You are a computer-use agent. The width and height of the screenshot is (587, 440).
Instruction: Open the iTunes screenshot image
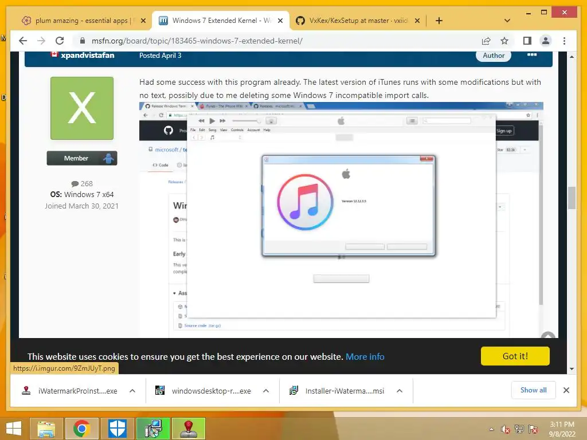point(341,219)
